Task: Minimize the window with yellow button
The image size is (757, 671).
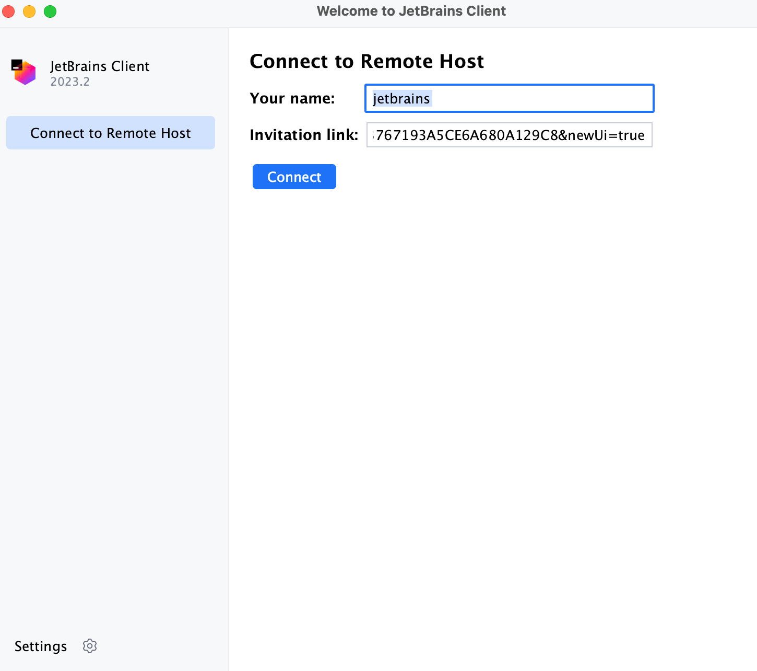Action: tap(29, 11)
